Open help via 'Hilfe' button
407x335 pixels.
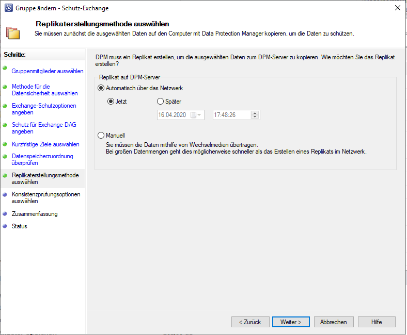(377, 322)
